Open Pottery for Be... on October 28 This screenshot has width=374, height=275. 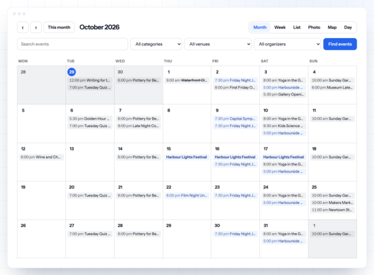pos(138,234)
